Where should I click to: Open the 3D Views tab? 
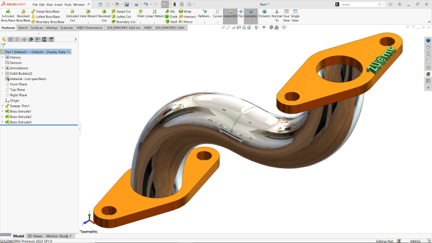click(x=35, y=236)
